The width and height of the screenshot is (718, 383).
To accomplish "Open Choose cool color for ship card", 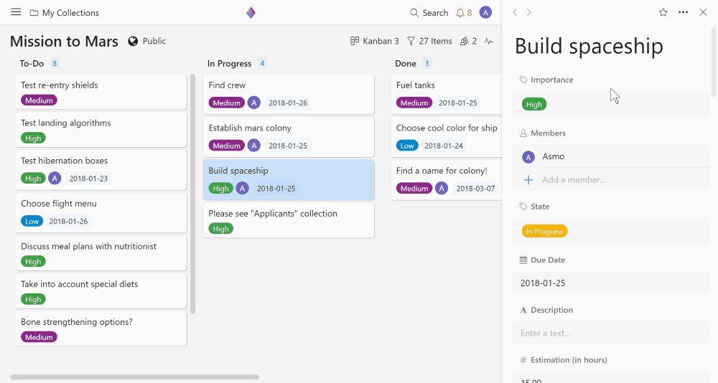I will [x=447, y=137].
